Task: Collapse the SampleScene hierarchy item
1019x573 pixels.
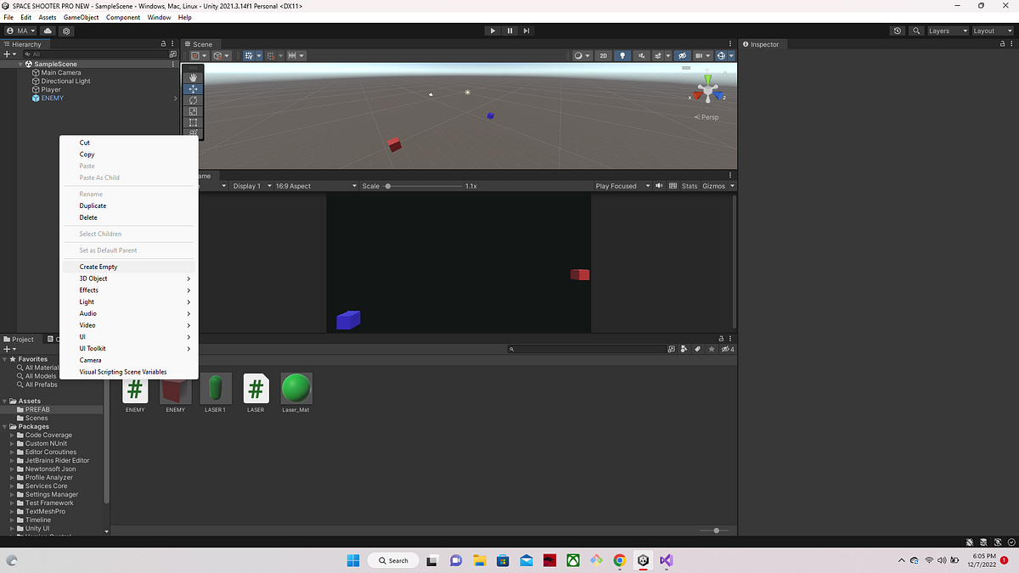Action: point(19,64)
